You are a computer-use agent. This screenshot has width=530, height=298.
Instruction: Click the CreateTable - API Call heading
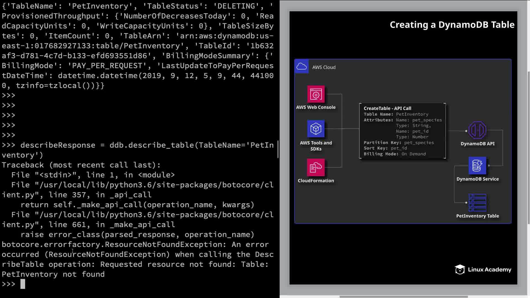pyautogui.click(x=387, y=108)
